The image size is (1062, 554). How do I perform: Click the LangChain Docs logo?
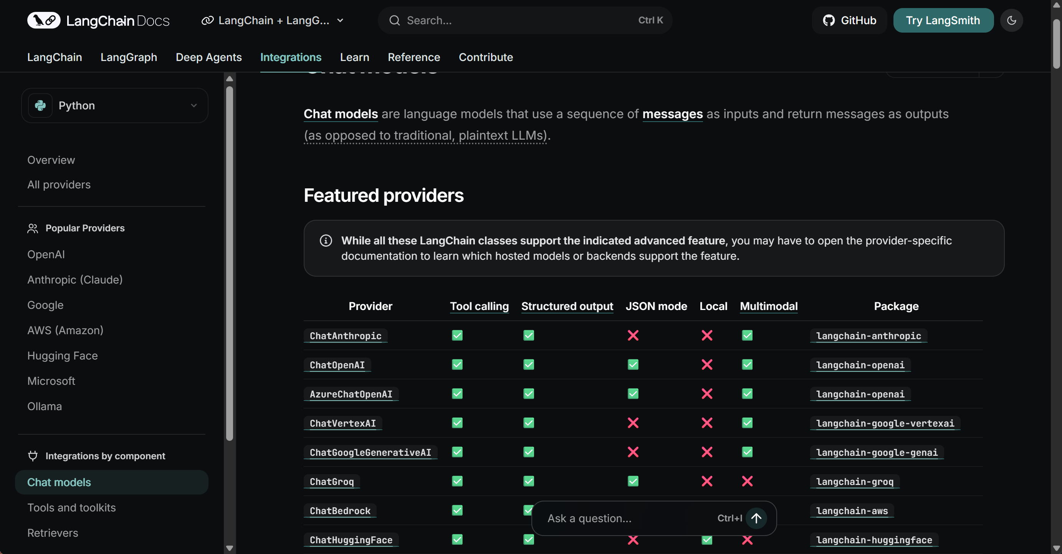click(98, 20)
